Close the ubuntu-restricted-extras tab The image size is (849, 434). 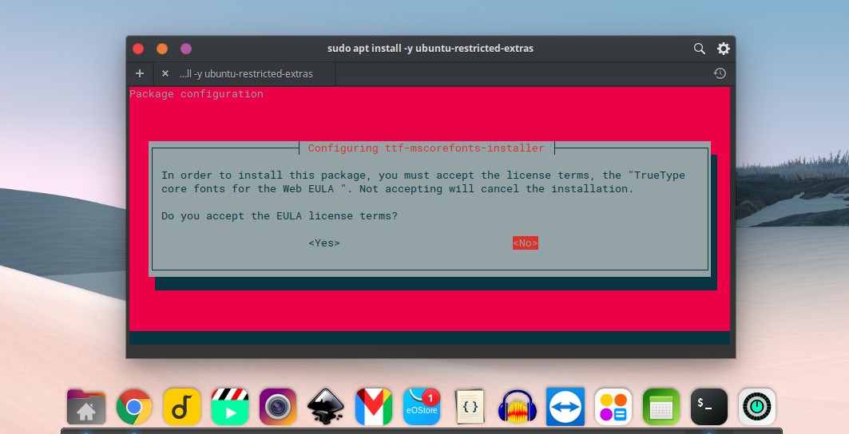tap(165, 73)
